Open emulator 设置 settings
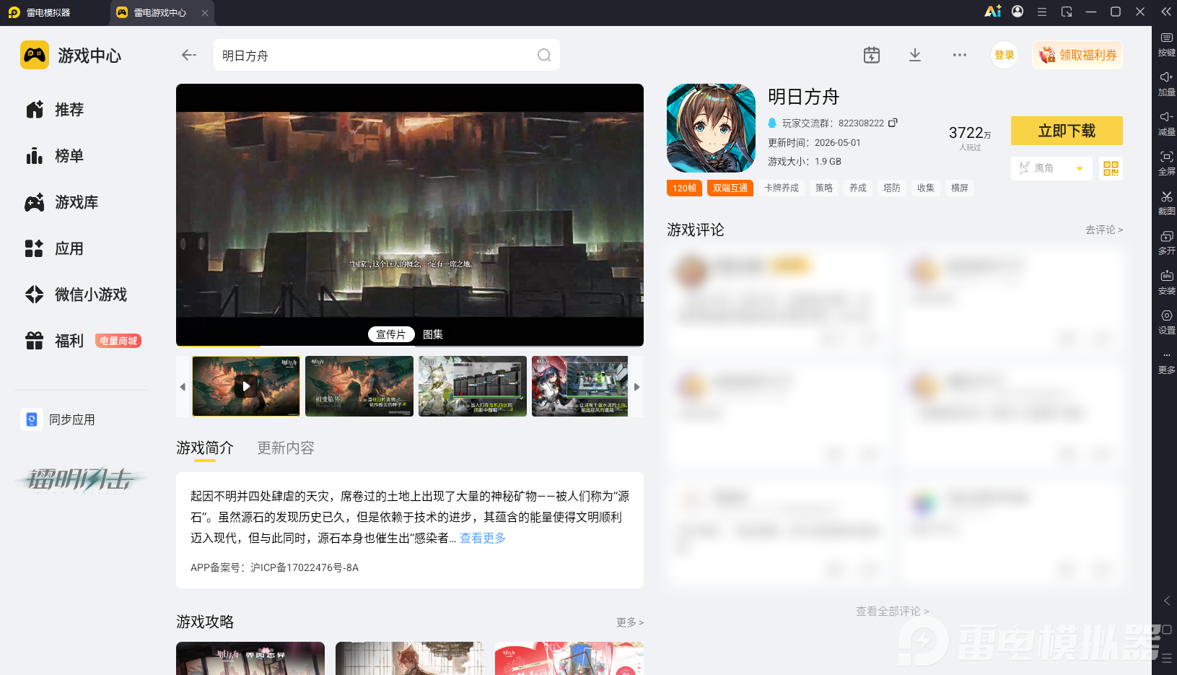This screenshot has width=1177, height=675. [1166, 322]
